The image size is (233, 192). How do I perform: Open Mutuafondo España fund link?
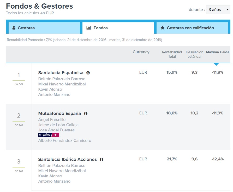[59, 113]
